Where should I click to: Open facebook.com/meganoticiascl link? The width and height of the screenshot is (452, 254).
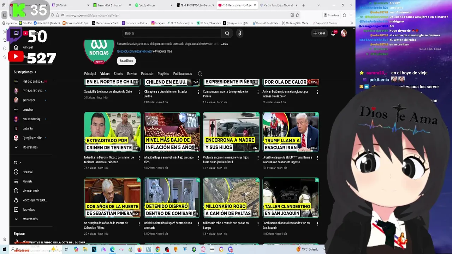click(134, 51)
